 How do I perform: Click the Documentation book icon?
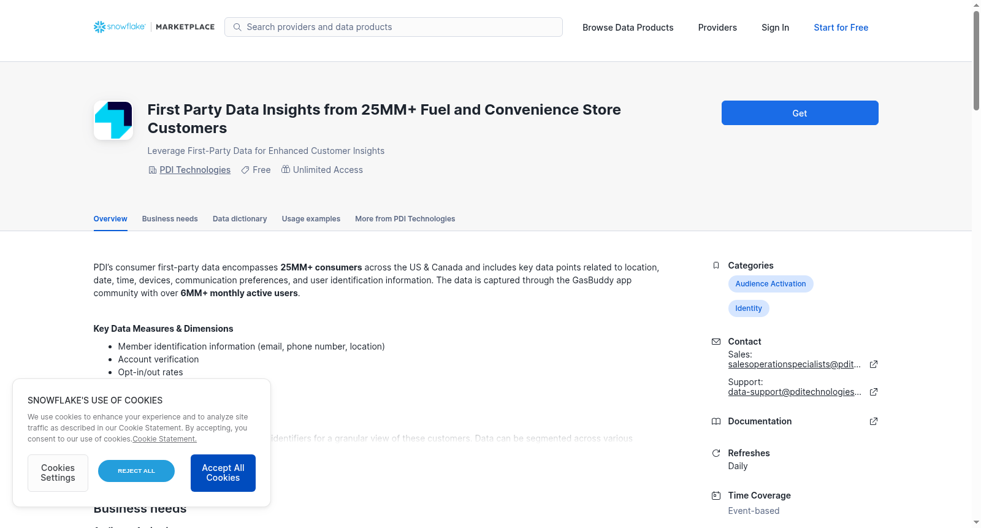click(716, 421)
